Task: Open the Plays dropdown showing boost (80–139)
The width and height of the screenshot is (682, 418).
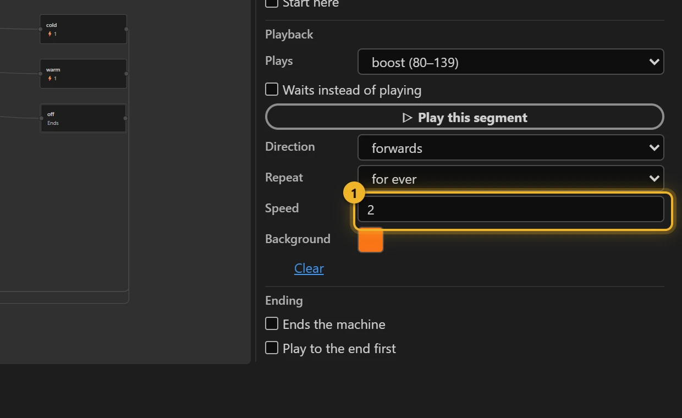Action: [x=511, y=62]
